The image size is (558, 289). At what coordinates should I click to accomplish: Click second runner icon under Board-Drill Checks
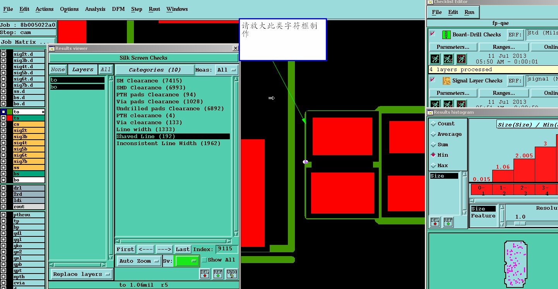click(x=448, y=59)
